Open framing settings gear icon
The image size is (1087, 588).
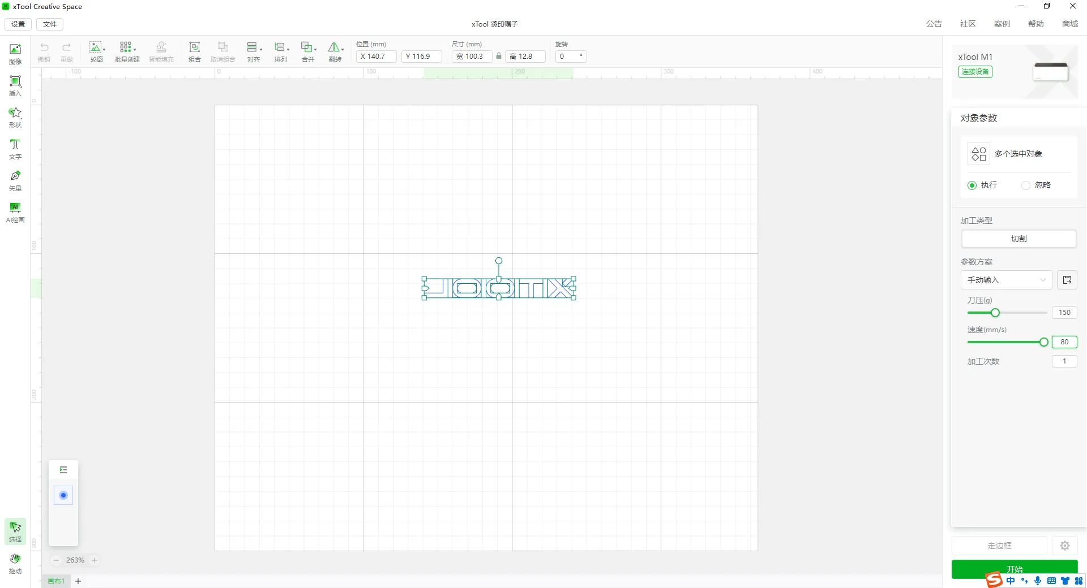point(1065,546)
